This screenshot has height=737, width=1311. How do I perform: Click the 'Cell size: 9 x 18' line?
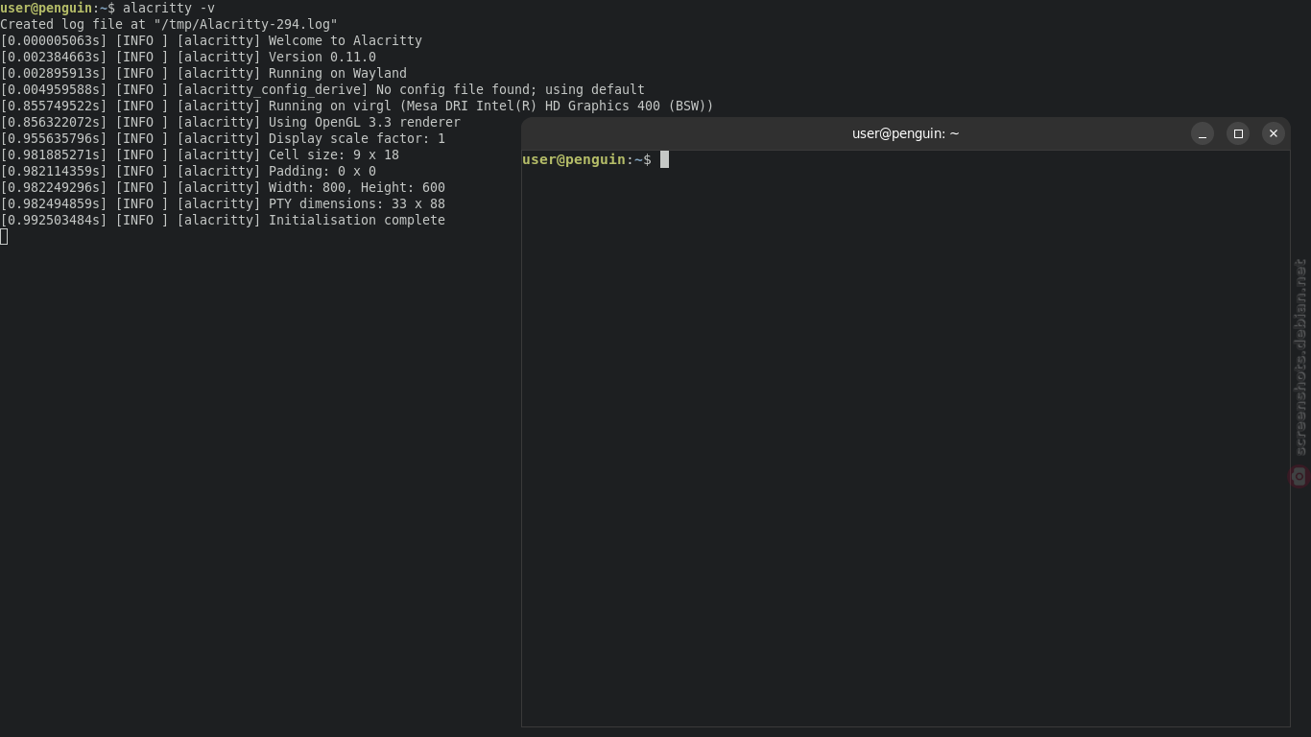pos(200,155)
